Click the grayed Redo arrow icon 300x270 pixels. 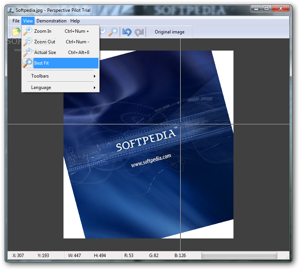[139, 32]
